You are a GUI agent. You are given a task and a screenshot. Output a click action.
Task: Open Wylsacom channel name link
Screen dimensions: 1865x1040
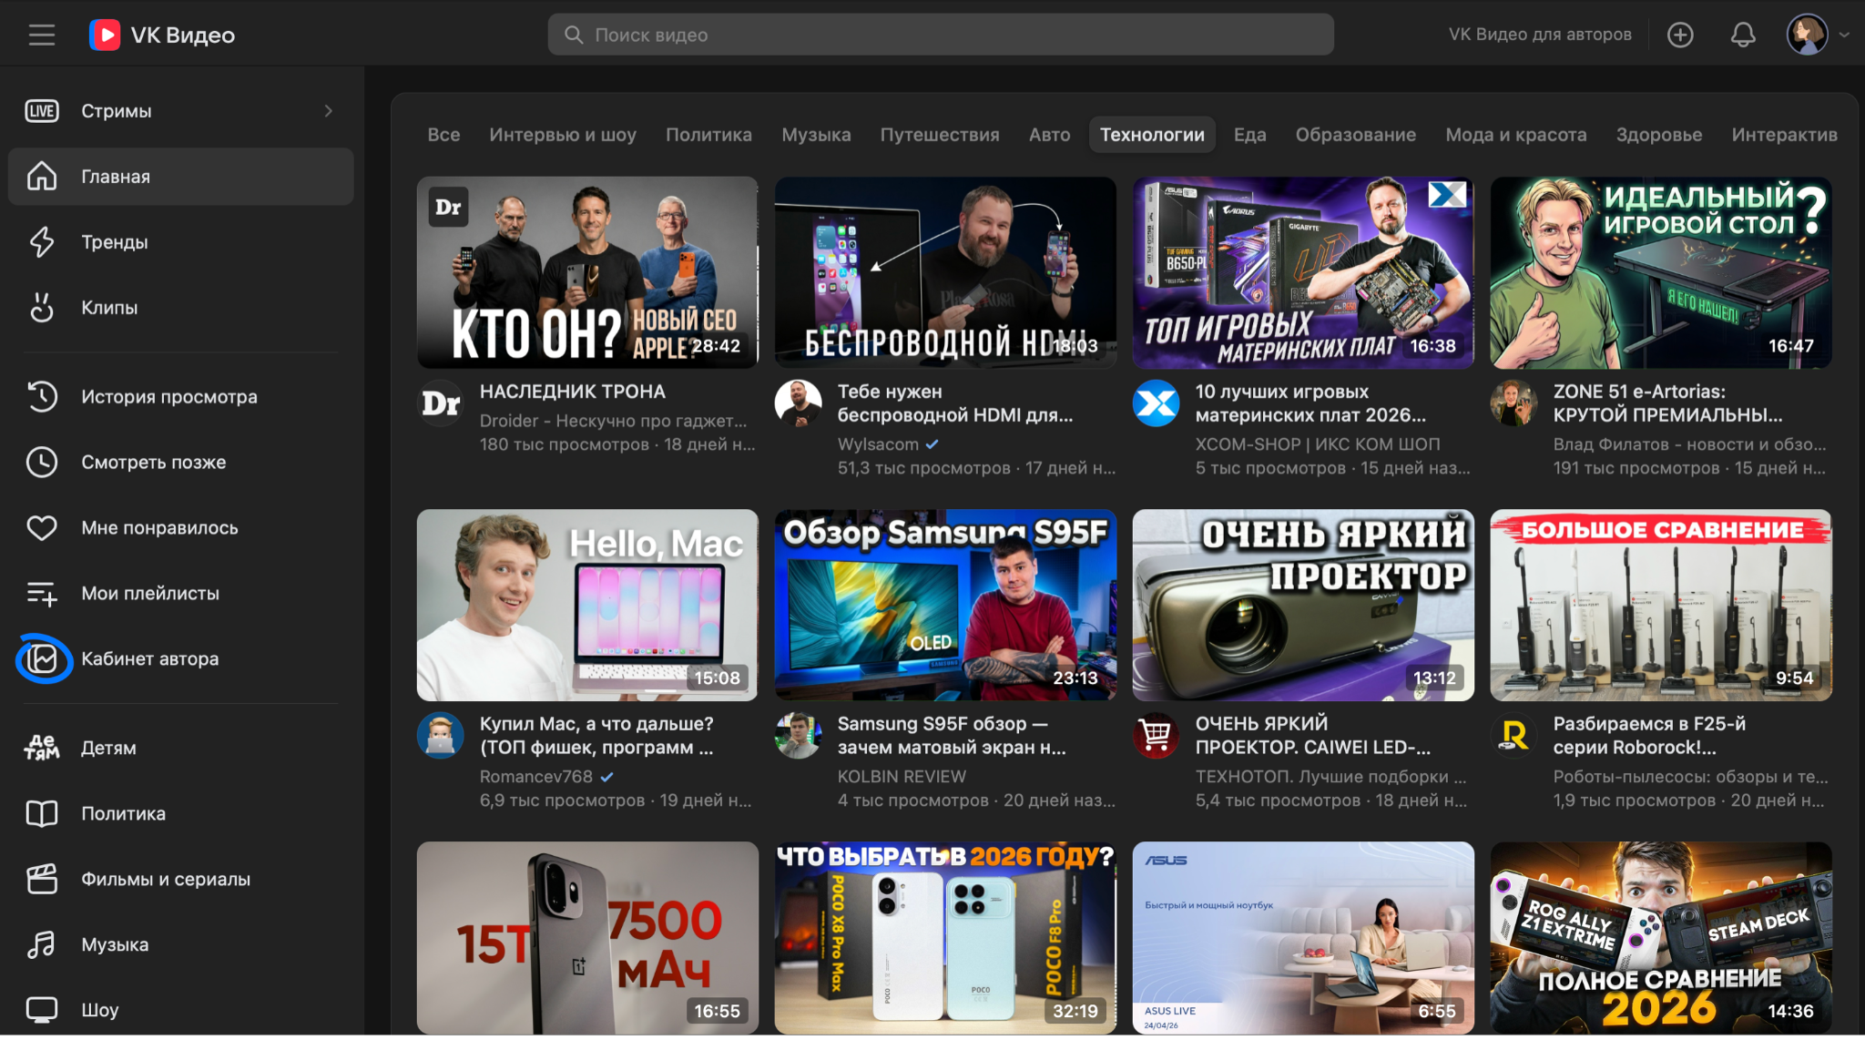click(x=878, y=444)
